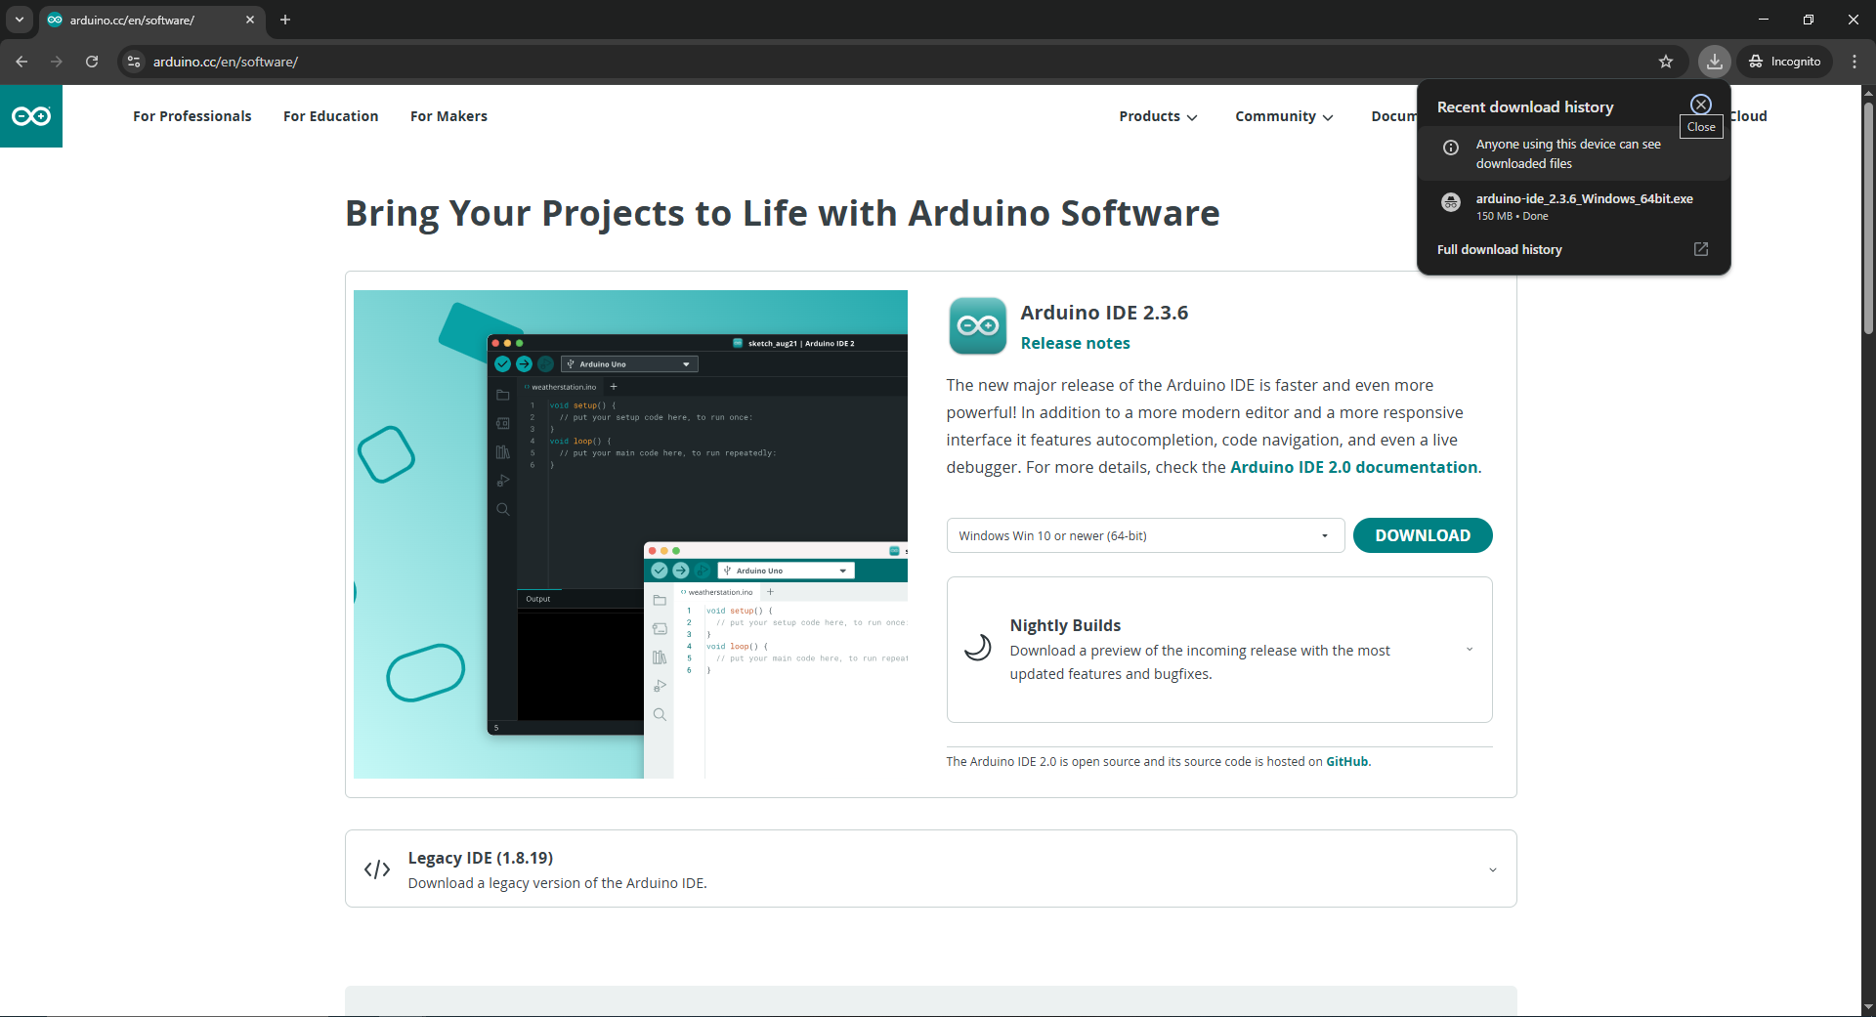Open the Products navigation menu
This screenshot has height=1017, width=1876.
pos(1158,116)
